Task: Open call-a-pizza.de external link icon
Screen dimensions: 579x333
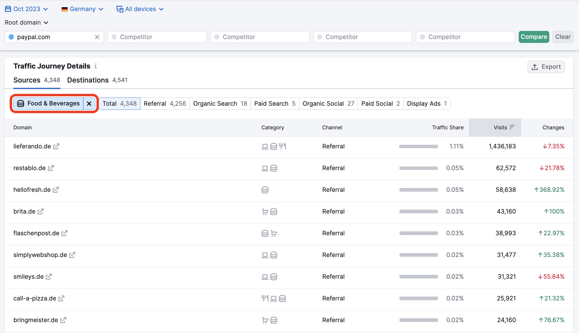Action: (61, 298)
